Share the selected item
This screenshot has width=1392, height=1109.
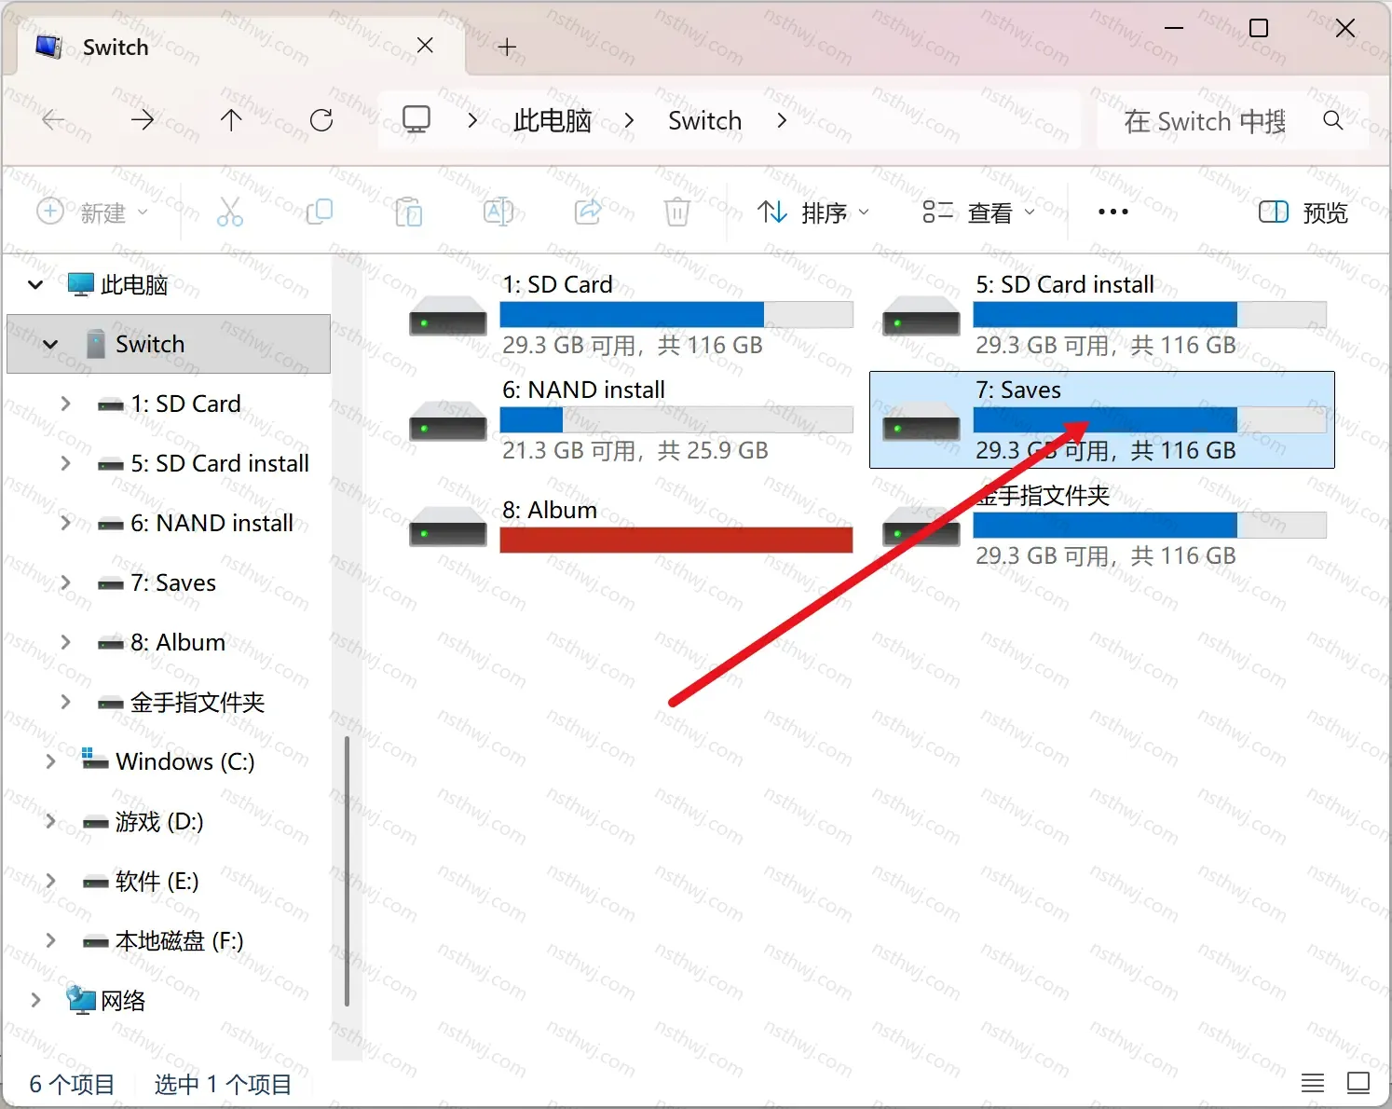coord(588,212)
